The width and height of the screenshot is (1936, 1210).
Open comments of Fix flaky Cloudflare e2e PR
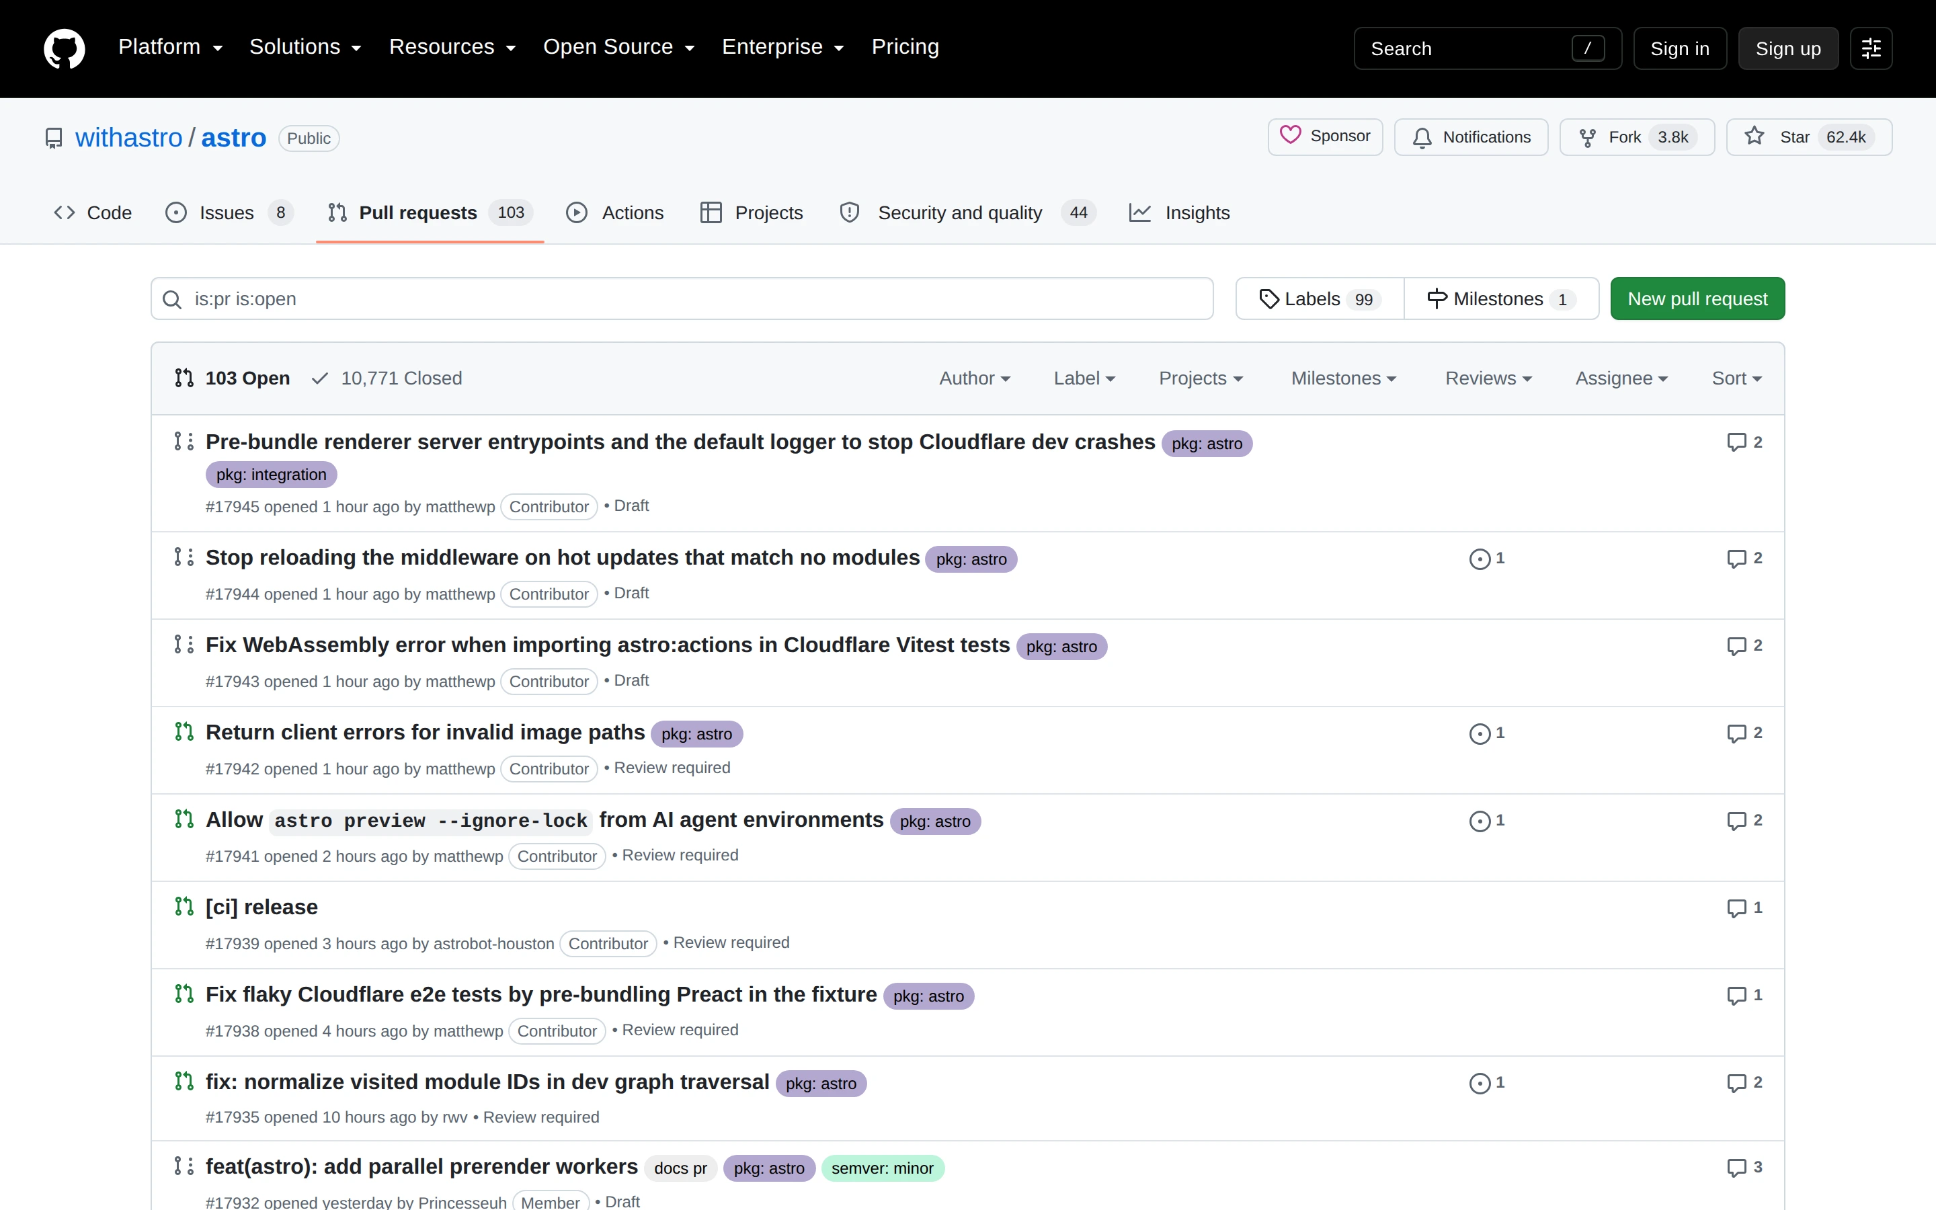coord(1744,995)
